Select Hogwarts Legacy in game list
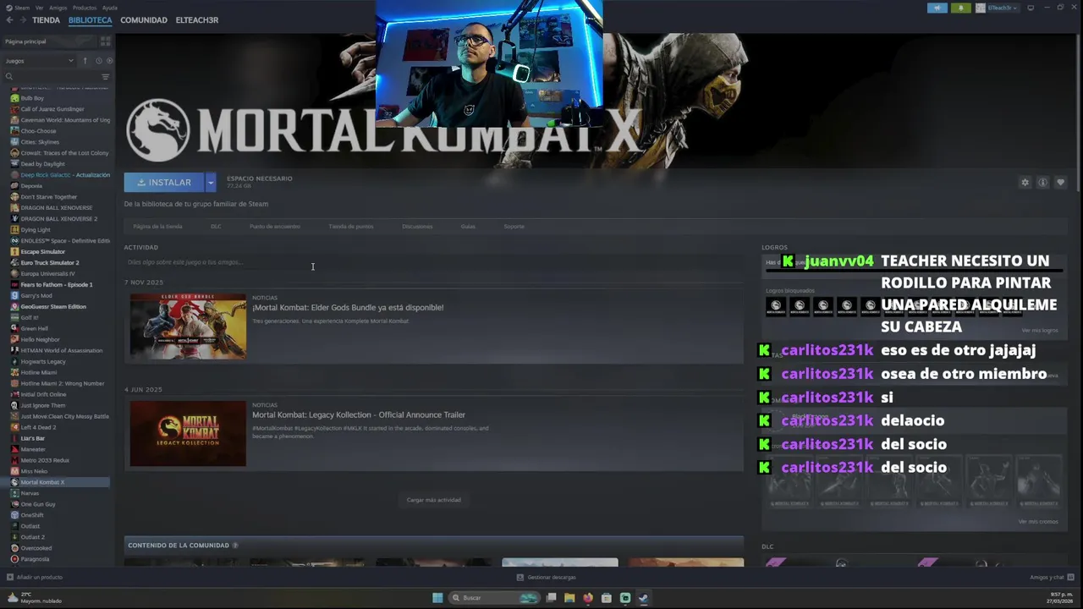1083x609 pixels. tap(43, 361)
